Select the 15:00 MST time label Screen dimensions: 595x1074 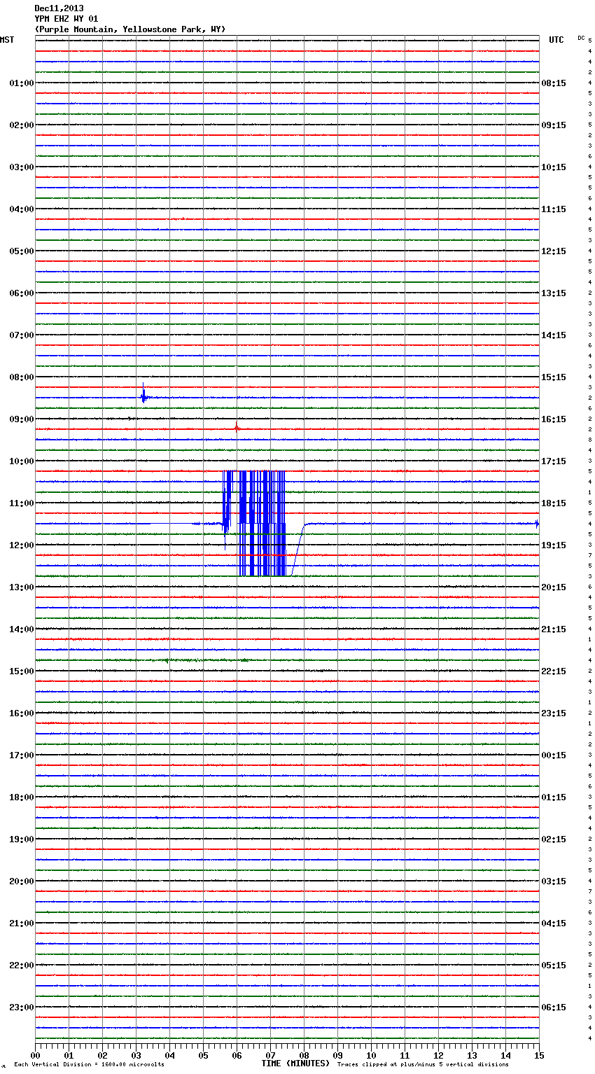coord(22,671)
